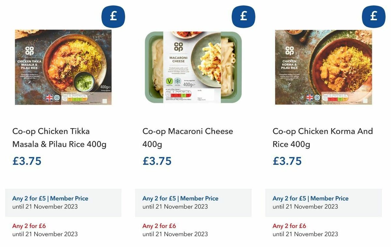Click the Any 2 for £6 offer under Chicken Tikka Masala

[x=64, y=230]
